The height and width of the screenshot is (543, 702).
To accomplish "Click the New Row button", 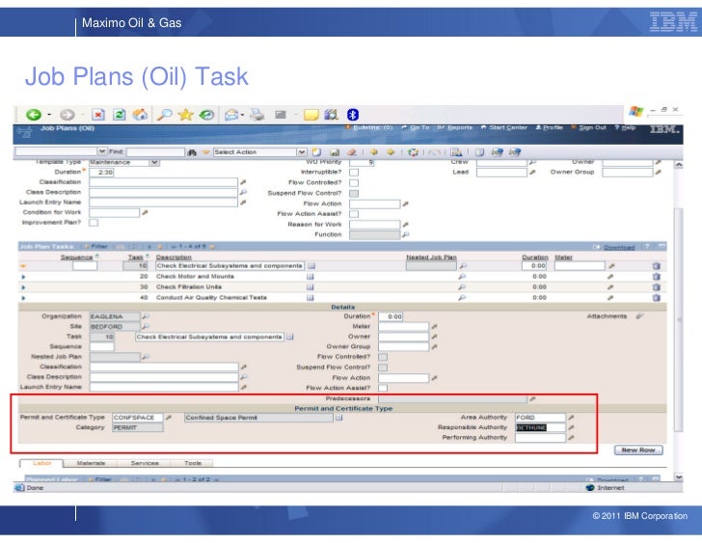I will click(638, 450).
